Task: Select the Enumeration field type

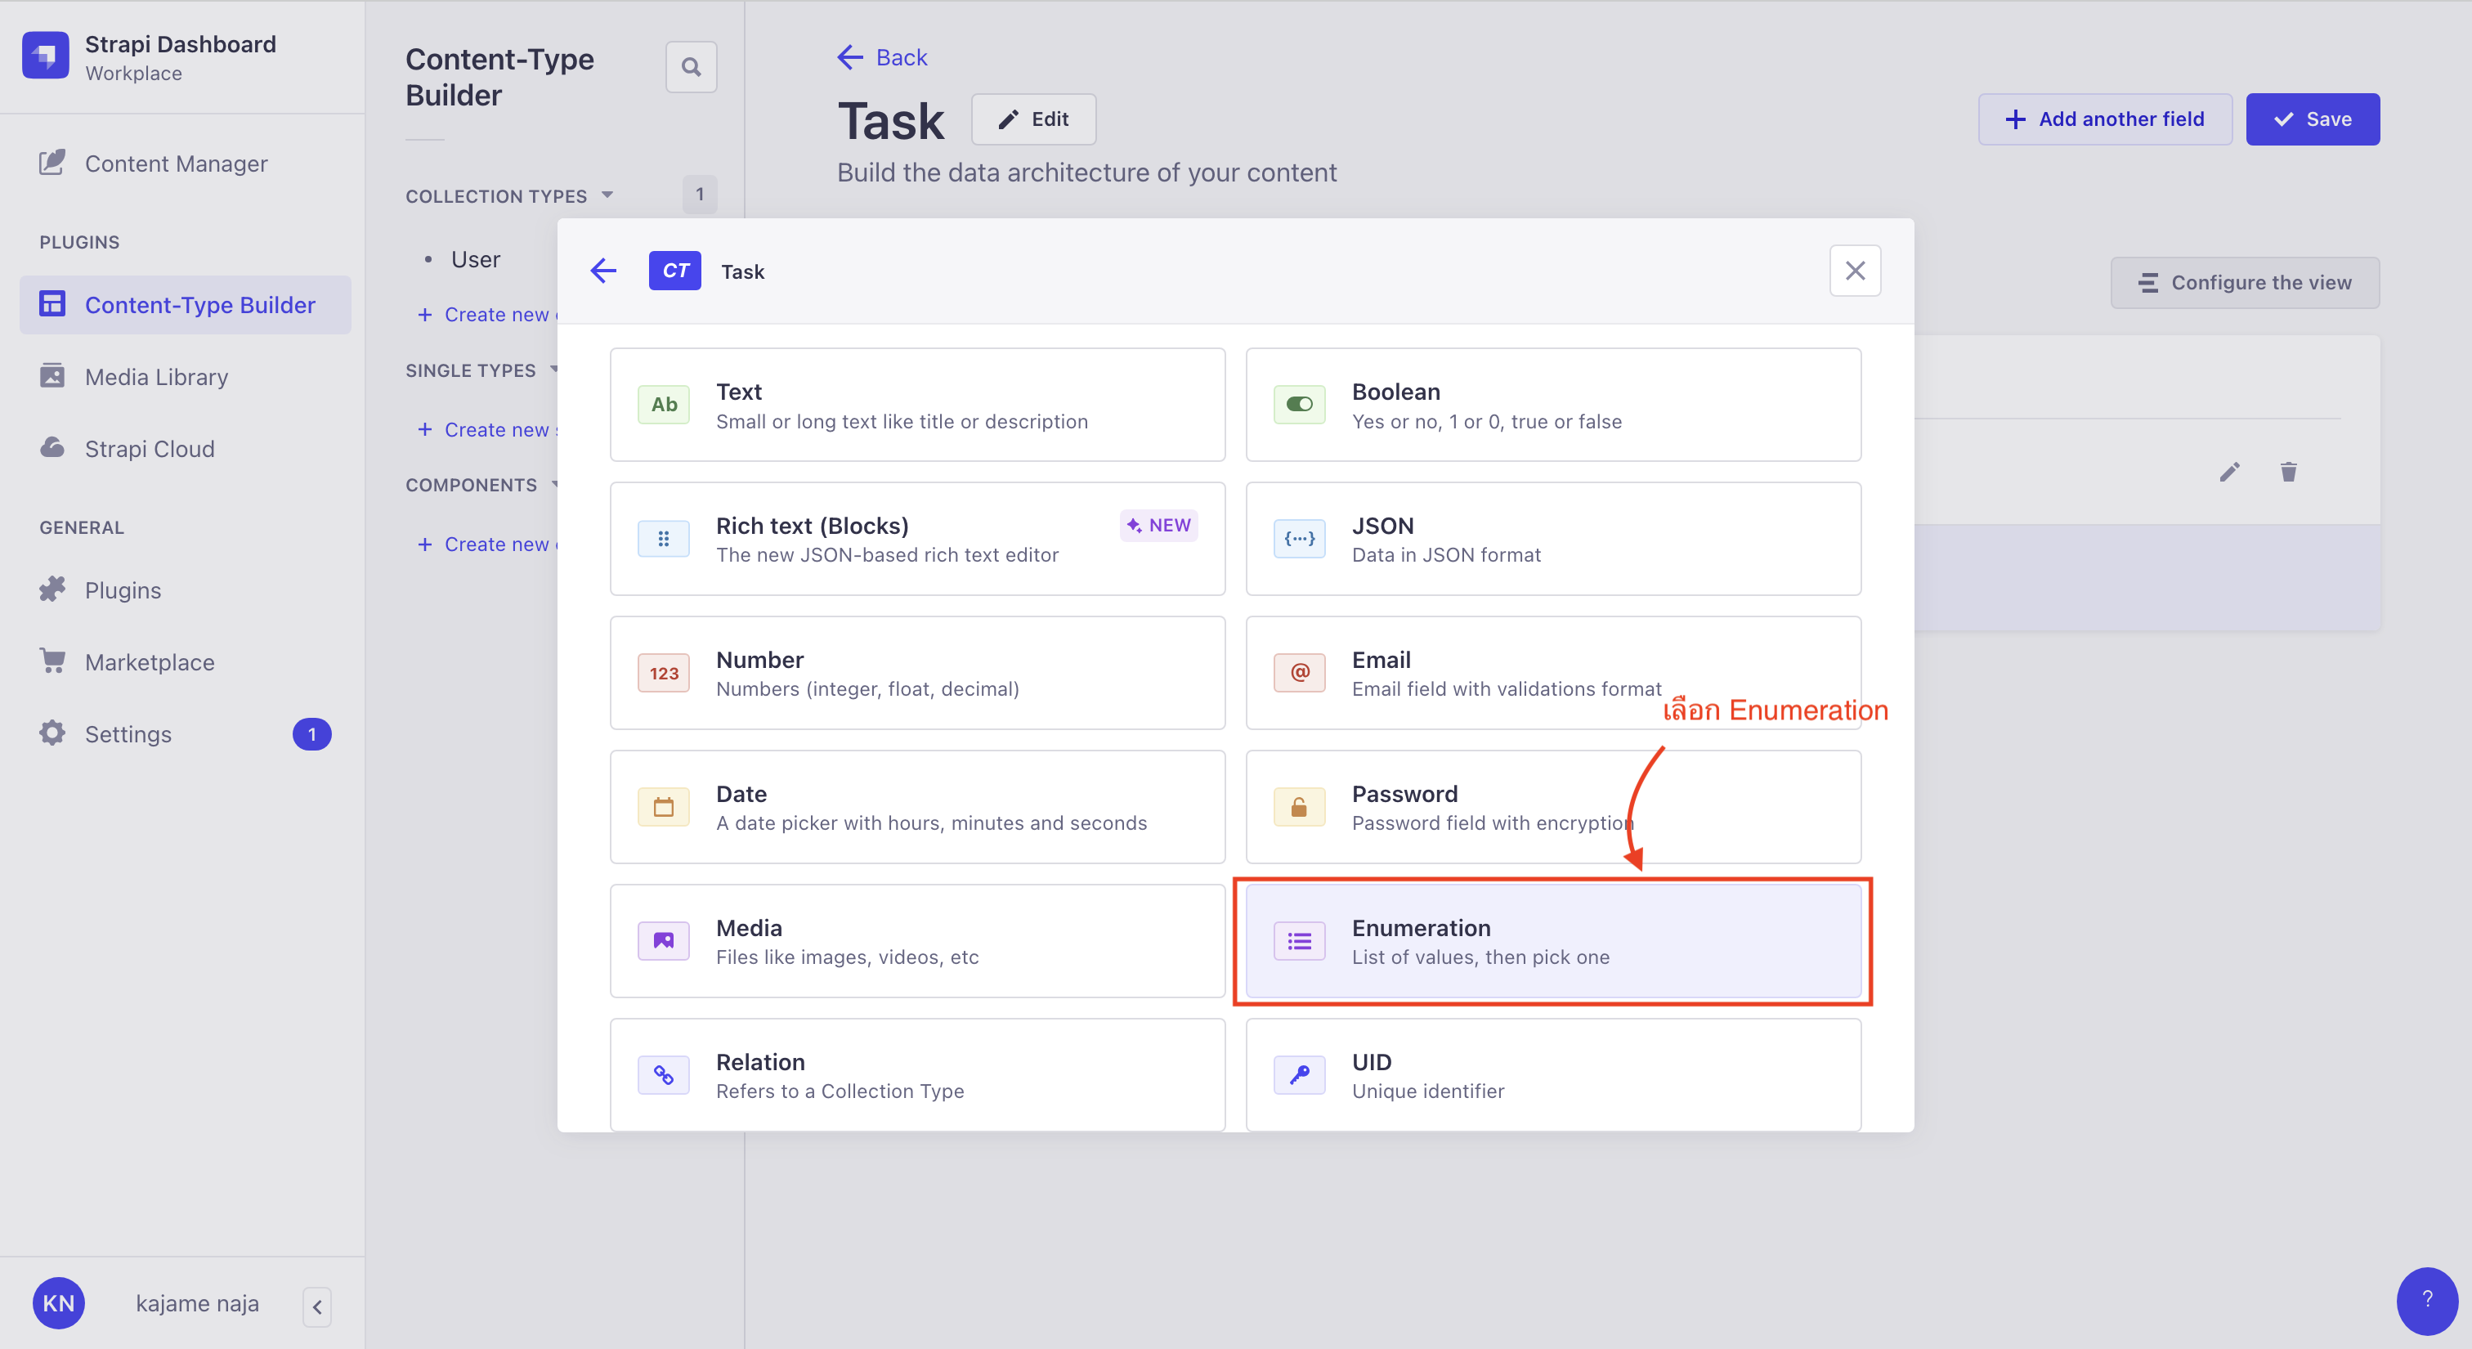Action: [1552, 941]
